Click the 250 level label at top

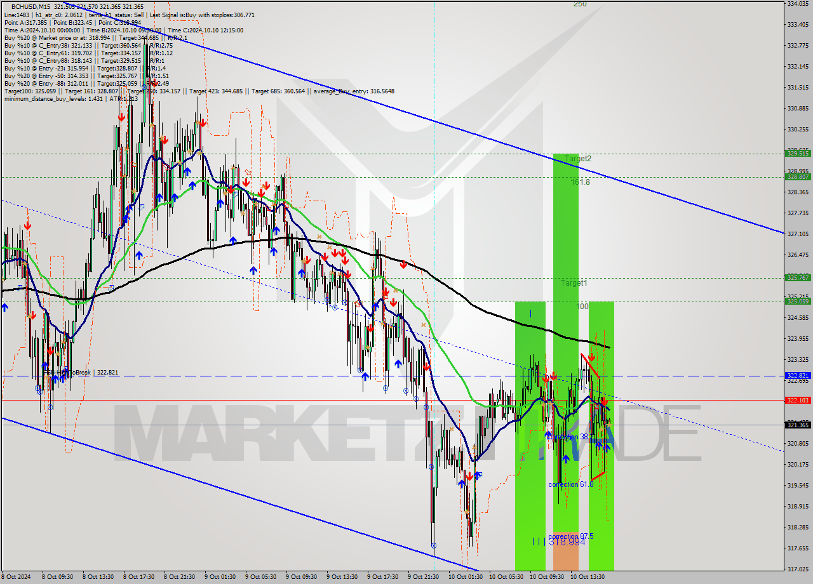pos(580,4)
